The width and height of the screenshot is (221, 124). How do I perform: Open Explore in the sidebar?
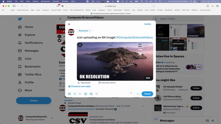click(27, 35)
